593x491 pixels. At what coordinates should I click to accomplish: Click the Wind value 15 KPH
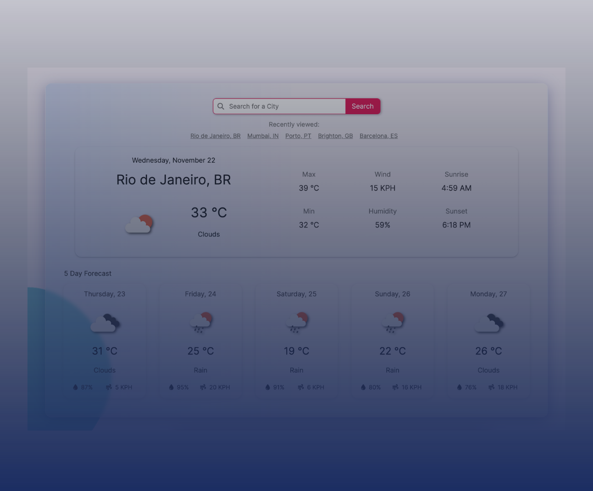coord(382,188)
